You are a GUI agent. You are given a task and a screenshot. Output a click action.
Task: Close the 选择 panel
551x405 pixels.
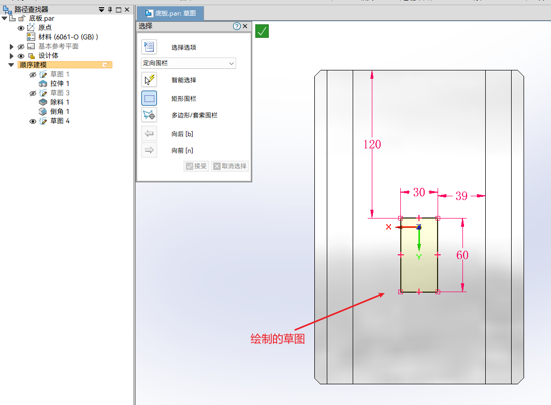[x=245, y=26]
